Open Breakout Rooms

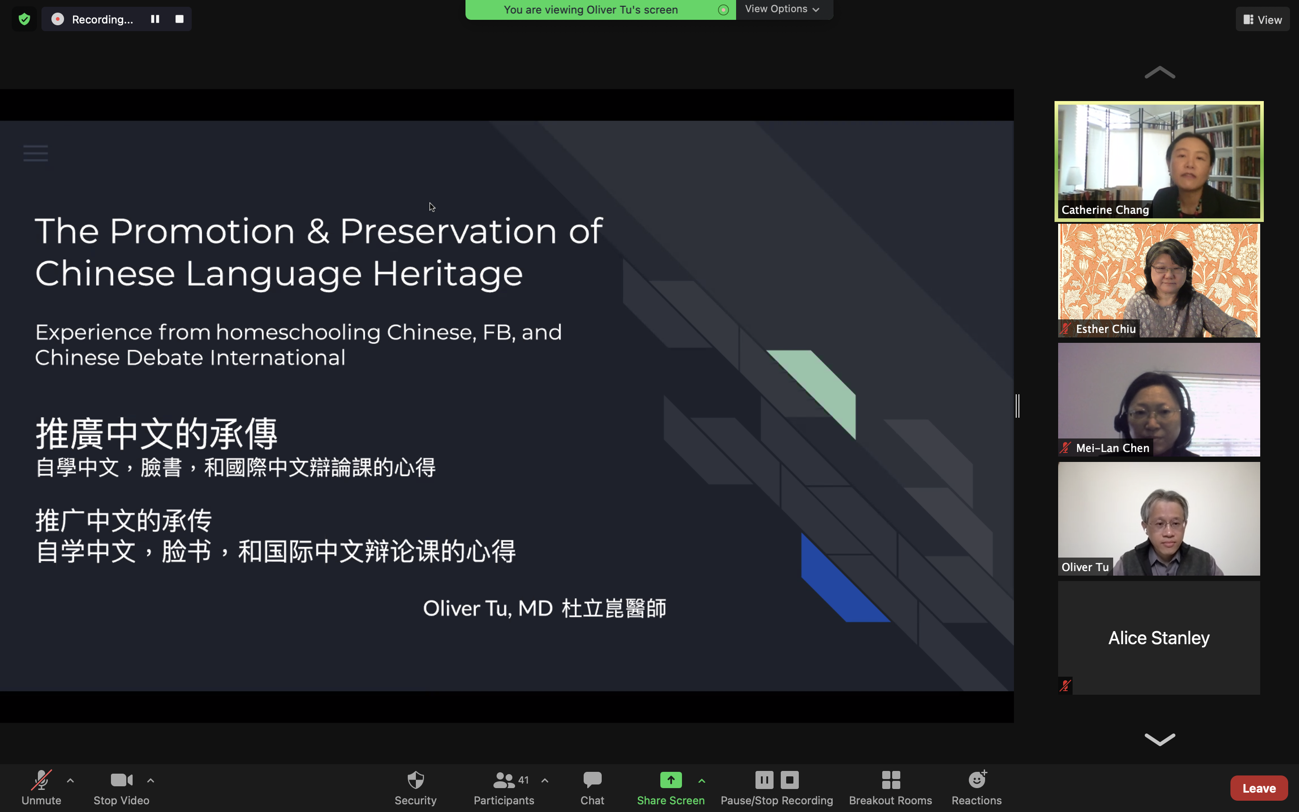click(x=890, y=787)
